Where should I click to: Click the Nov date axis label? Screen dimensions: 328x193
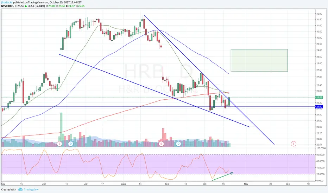(246, 184)
